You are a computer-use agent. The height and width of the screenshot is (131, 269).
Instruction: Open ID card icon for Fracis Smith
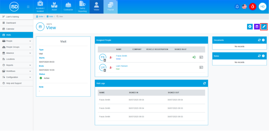pyautogui.click(x=201, y=57)
